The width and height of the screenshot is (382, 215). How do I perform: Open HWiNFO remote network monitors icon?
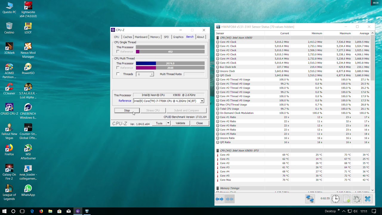(x=310, y=199)
